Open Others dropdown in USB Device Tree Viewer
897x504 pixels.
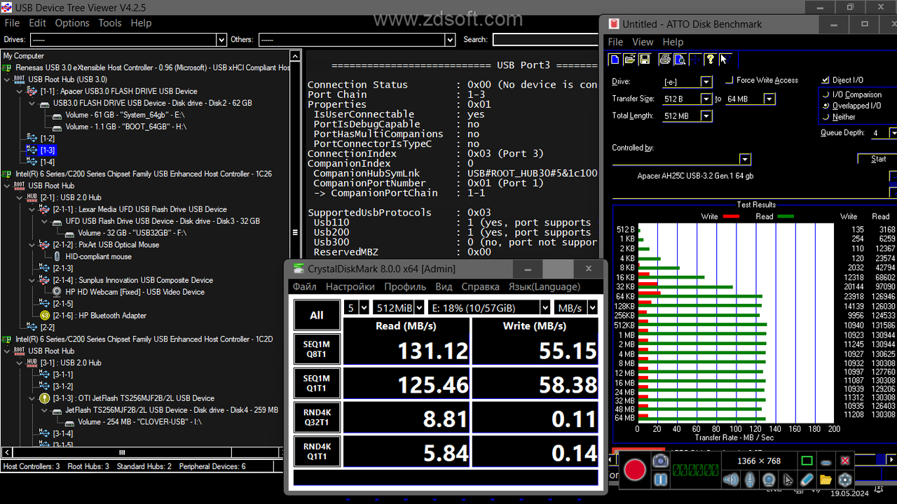coord(450,40)
